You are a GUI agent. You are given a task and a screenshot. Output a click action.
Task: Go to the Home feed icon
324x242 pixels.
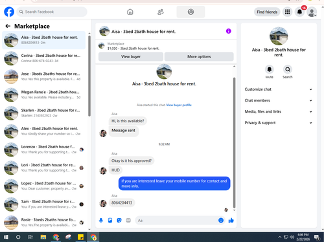[x=130, y=12]
